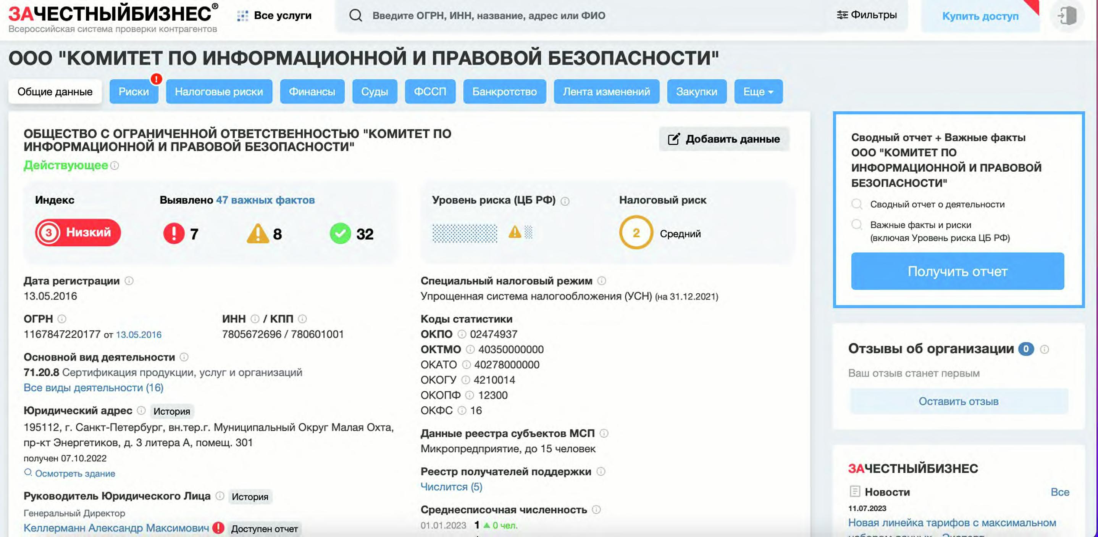Select Сводный отчет о деятельности radio option
This screenshot has width=1098, height=537.
click(856, 204)
